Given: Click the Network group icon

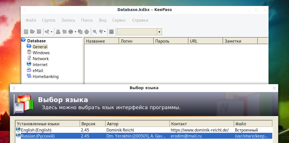Looking at the screenshot, I should [29, 58].
